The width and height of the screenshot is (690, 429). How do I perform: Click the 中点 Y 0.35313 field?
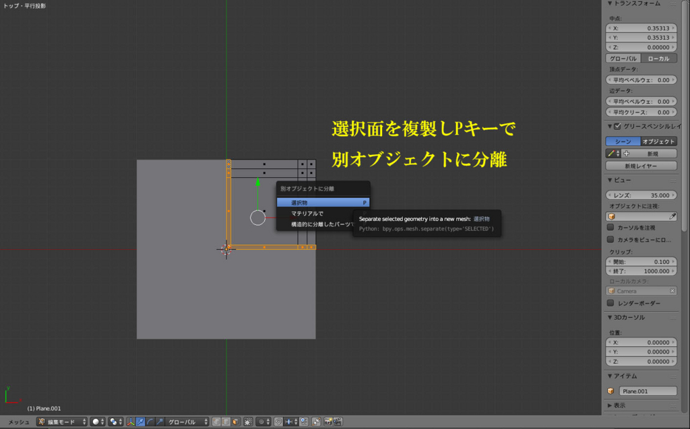pyautogui.click(x=641, y=38)
